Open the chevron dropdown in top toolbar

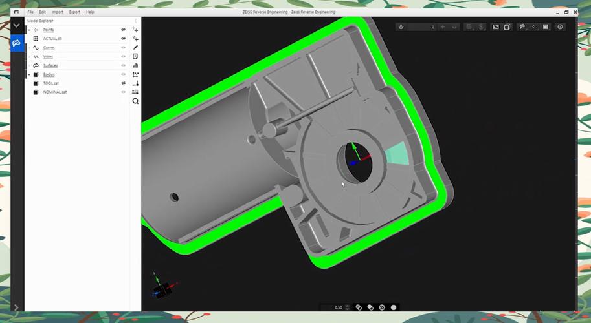coord(454,27)
